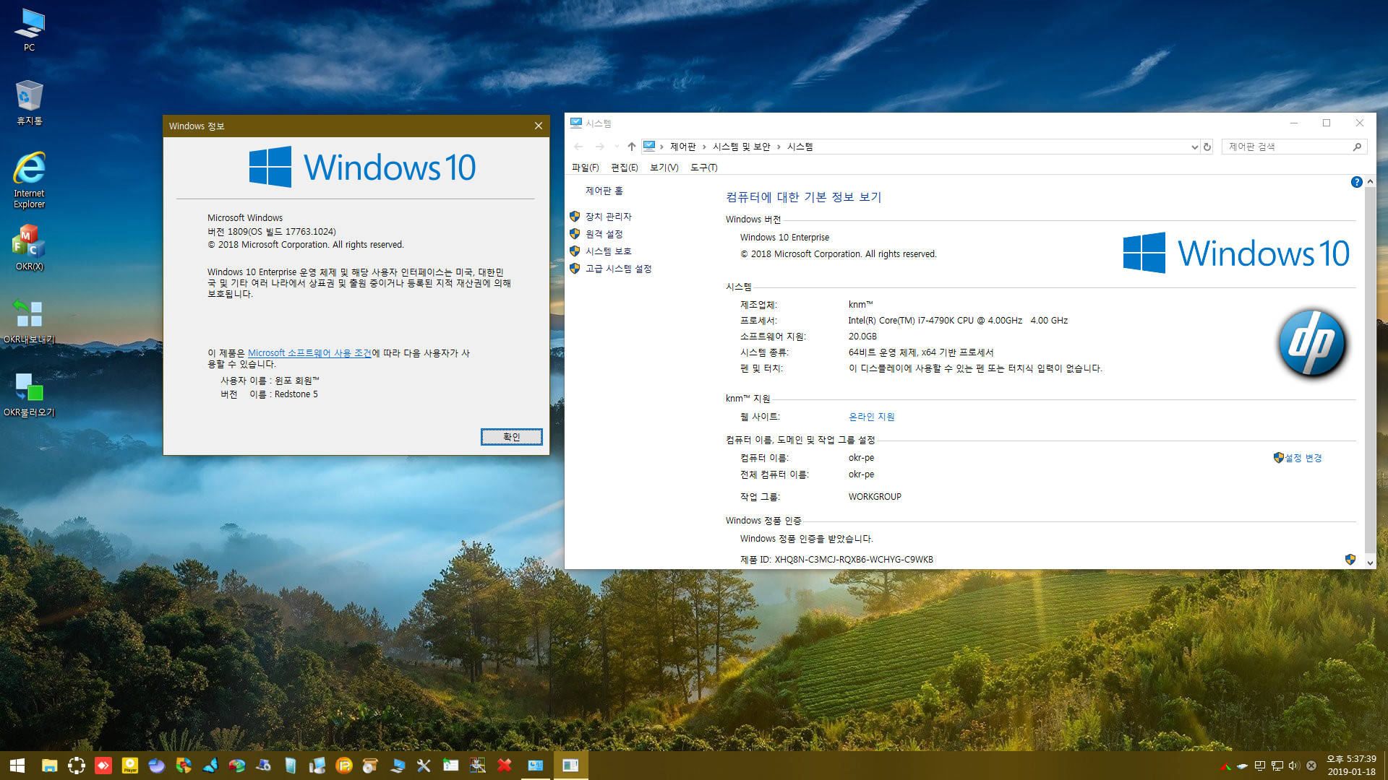Open File Explorer from the taskbar
The image size is (1388, 780).
tap(49, 766)
